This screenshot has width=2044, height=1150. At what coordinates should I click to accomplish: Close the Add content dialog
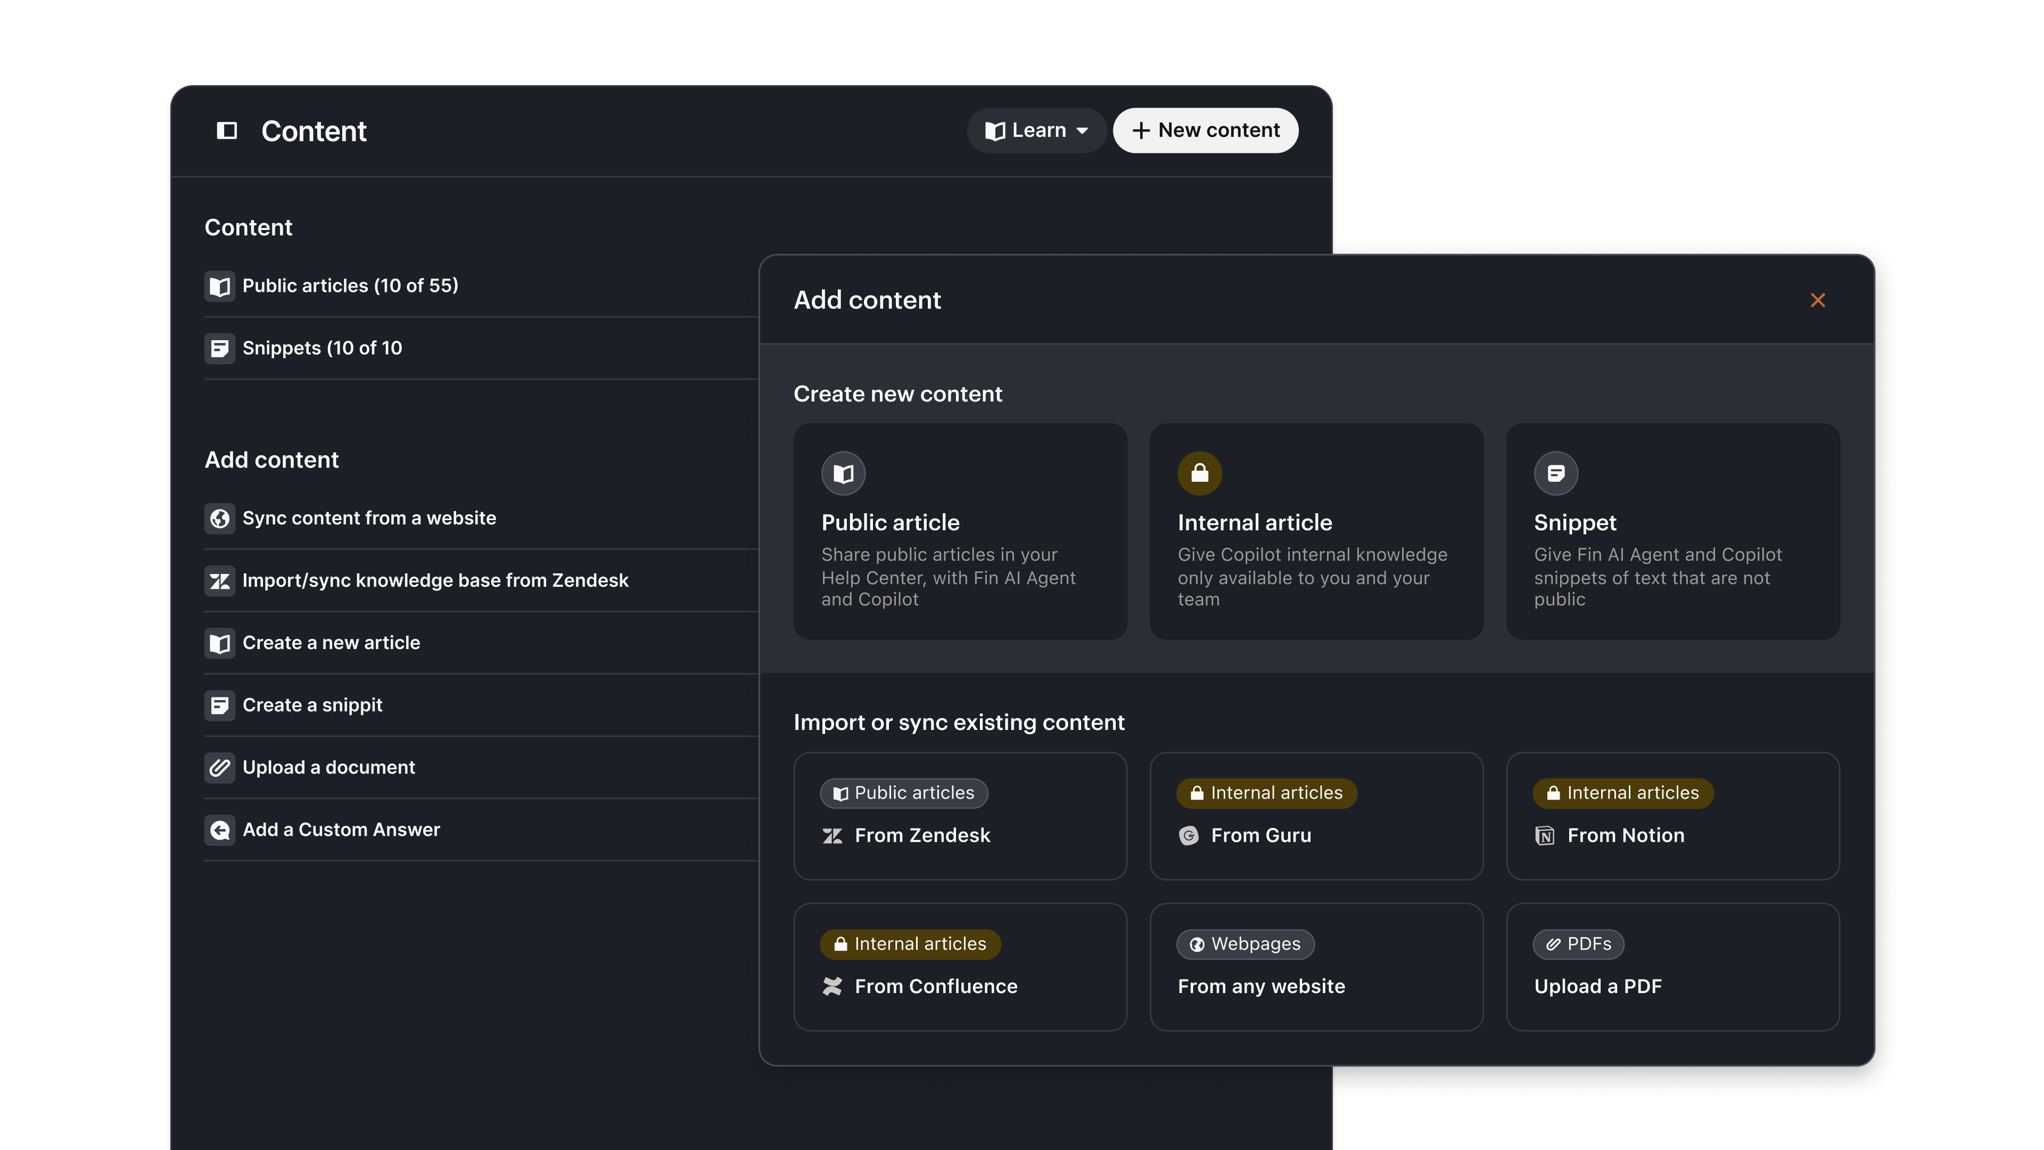tap(1817, 300)
